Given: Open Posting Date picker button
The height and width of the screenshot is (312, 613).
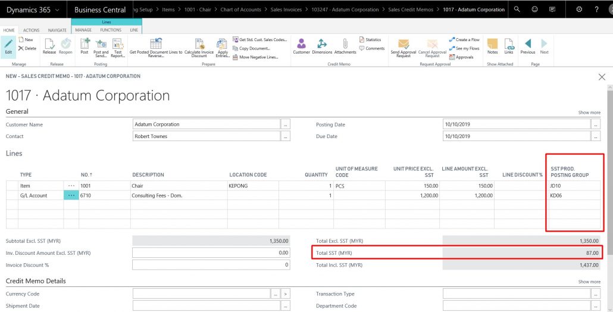Looking at the screenshot, I should 595,124.
